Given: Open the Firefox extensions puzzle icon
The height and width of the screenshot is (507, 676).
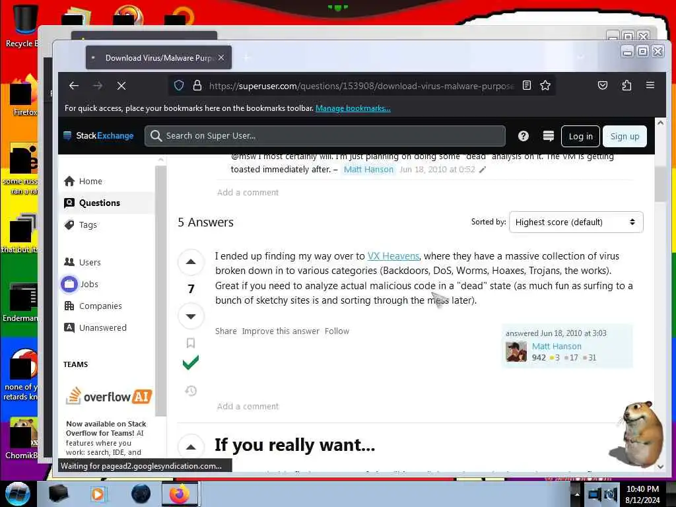Looking at the screenshot, I should pos(626,85).
